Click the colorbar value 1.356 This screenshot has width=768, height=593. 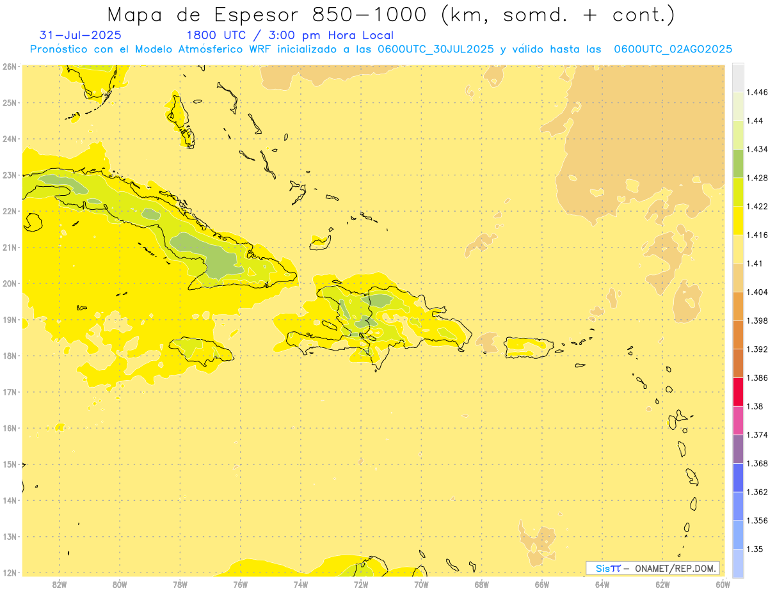coord(756,521)
